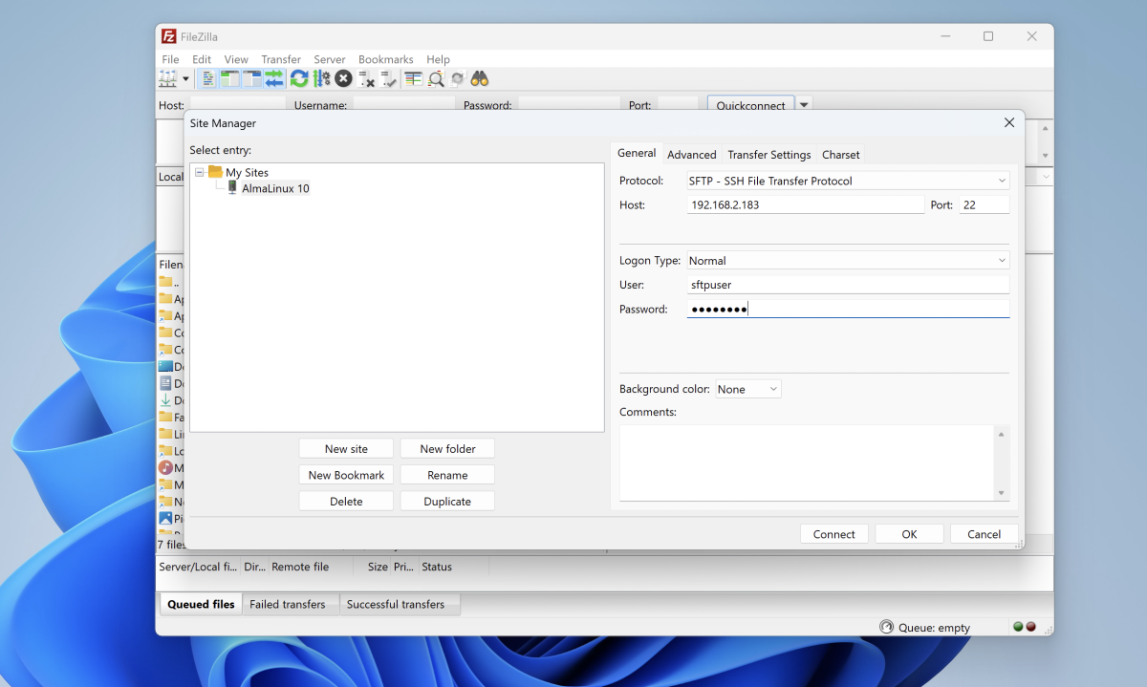
Task: Open the Background color dropdown
Action: 748,389
